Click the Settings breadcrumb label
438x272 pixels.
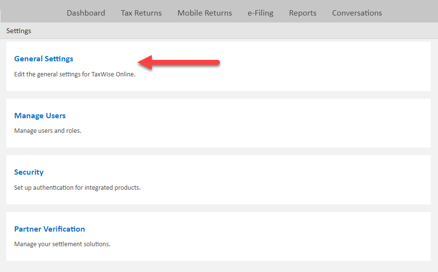point(18,31)
